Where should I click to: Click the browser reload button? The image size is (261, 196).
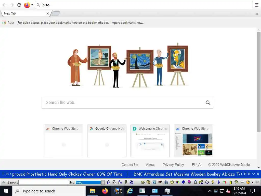coord(19,5)
